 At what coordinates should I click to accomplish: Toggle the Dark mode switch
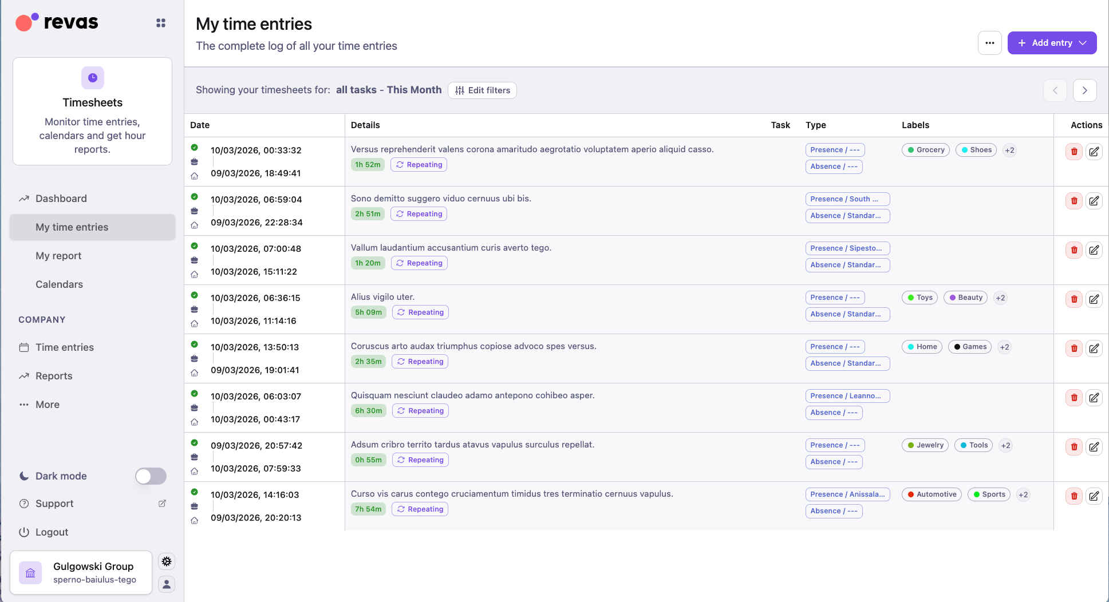[150, 476]
